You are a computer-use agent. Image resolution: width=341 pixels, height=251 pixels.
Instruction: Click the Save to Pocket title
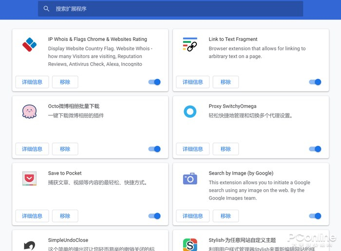pyautogui.click(x=65, y=173)
